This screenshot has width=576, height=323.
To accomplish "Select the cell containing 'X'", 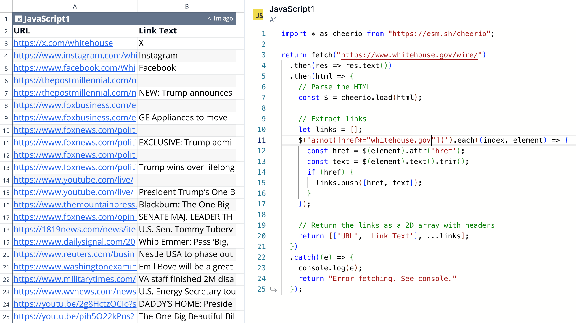I will point(187,43).
